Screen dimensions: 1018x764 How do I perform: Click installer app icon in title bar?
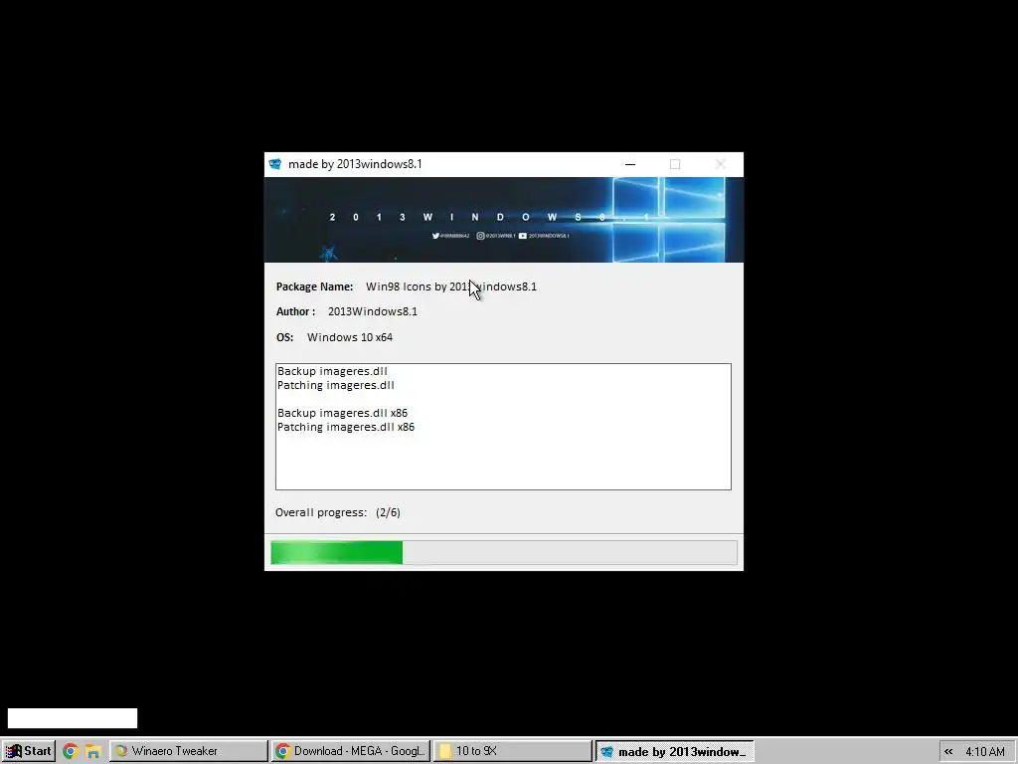[275, 164]
